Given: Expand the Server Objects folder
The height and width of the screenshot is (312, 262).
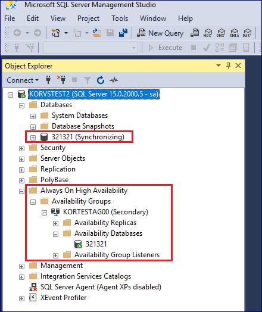Looking at the screenshot, I should click(21, 160).
